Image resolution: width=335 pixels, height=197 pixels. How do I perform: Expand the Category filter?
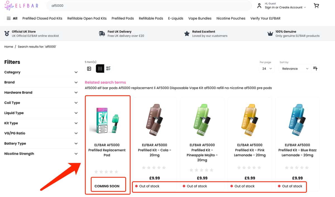[x=41, y=72]
